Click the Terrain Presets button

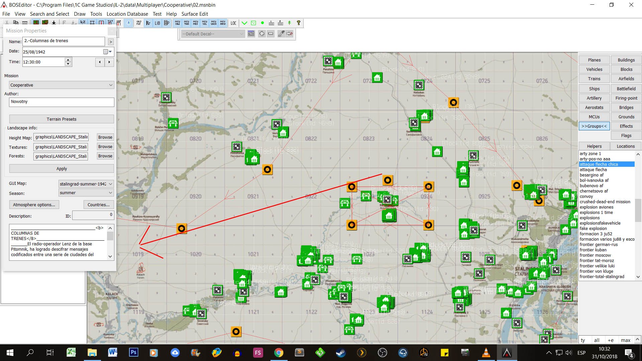[62, 119]
